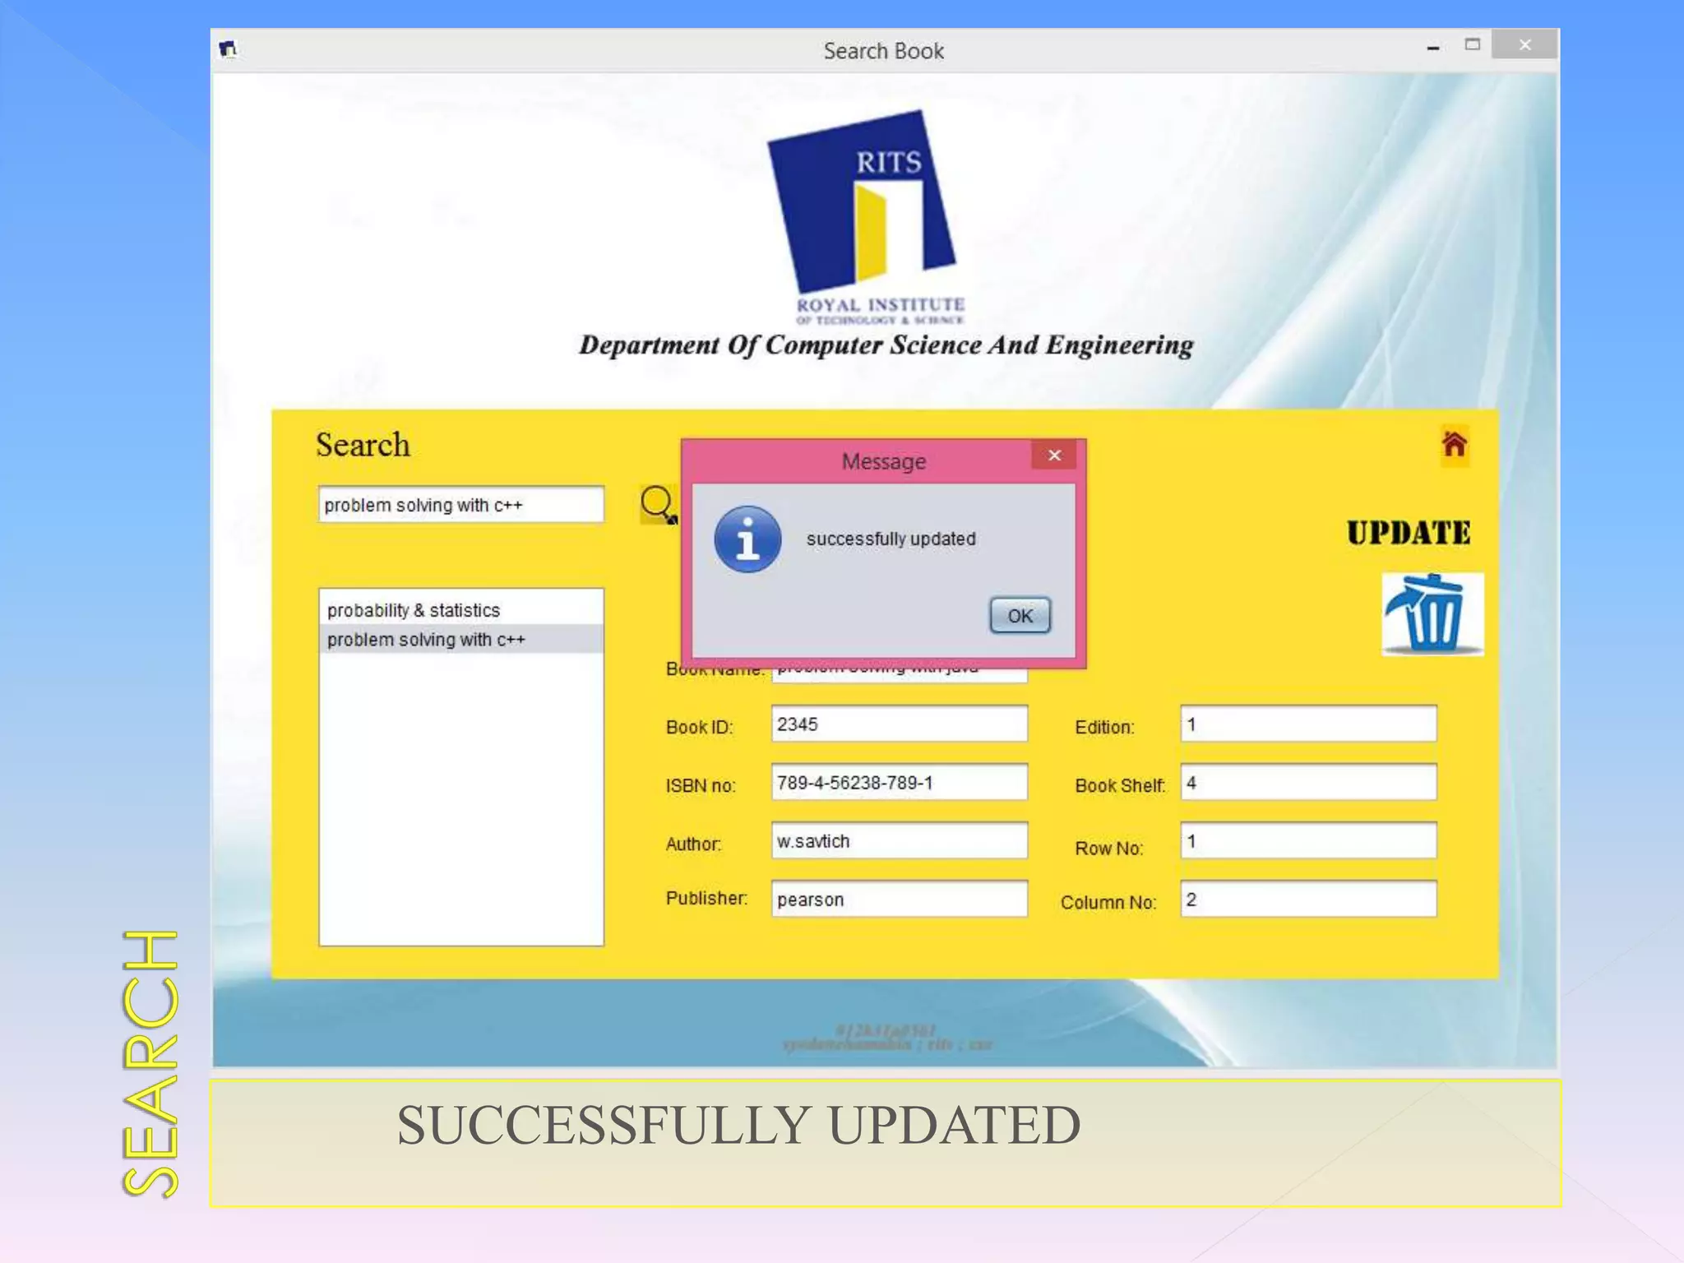Click the UPDATE button

1409,533
